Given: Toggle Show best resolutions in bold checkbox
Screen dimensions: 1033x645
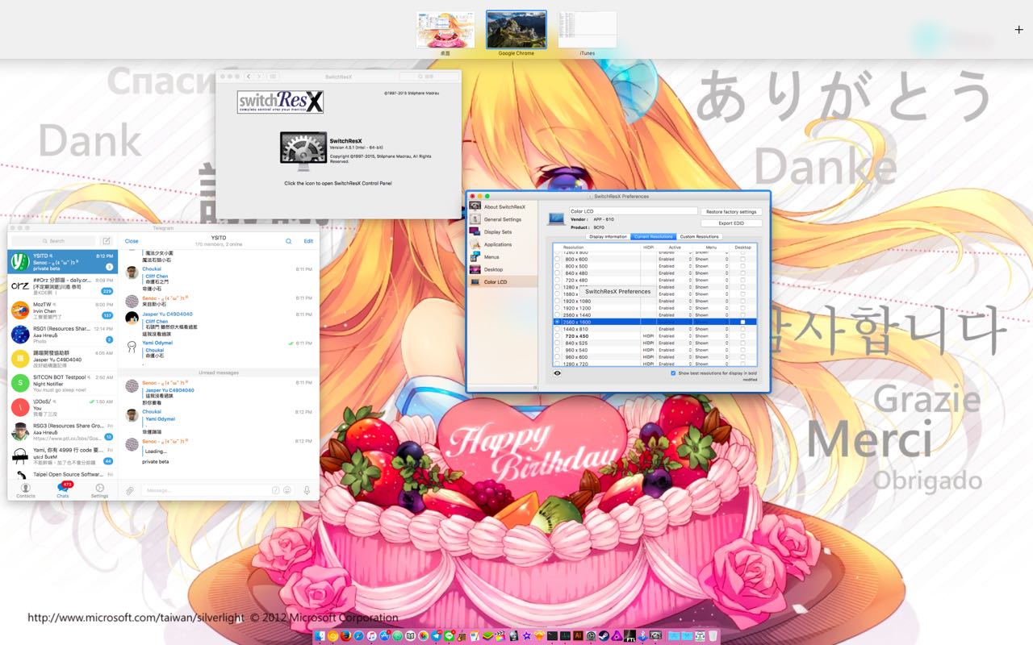Looking at the screenshot, I should point(673,373).
